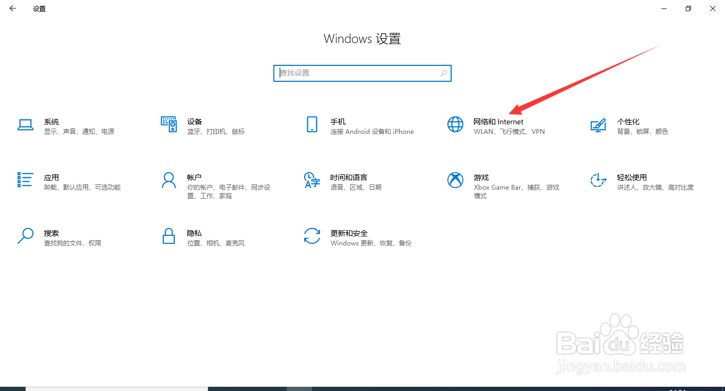The height and width of the screenshot is (391, 725).
Task: Click the description 背景、锁屏、颜色
Action: pyautogui.click(x=643, y=132)
